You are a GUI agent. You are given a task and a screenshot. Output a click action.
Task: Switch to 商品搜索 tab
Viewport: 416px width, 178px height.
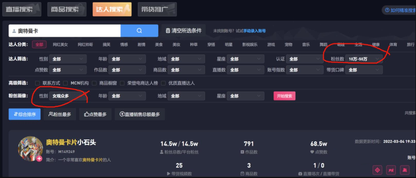pyautogui.click(x=67, y=9)
